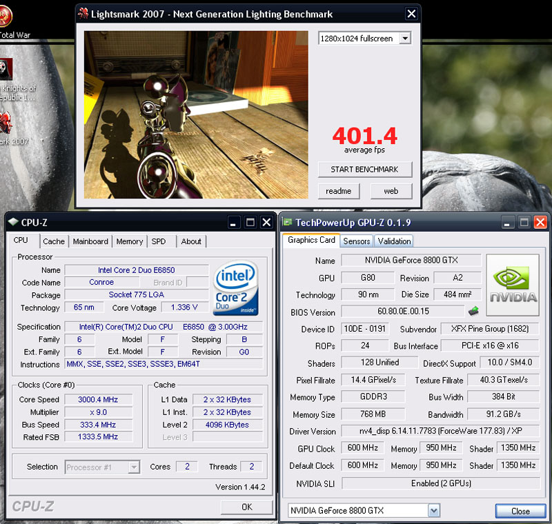Click the Core Voltage value 1.336 V

pos(184,308)
